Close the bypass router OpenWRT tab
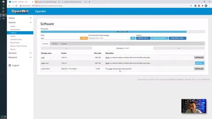Screen dimensions: 212x119 59,2
